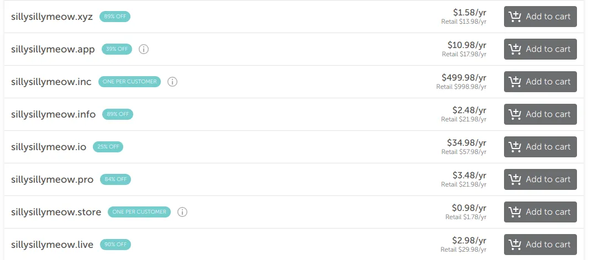The width and height of the screenshot is (593, 260).
Task: Open info icon next to sillysillymeow.store
Action: [x=182, y=212]
